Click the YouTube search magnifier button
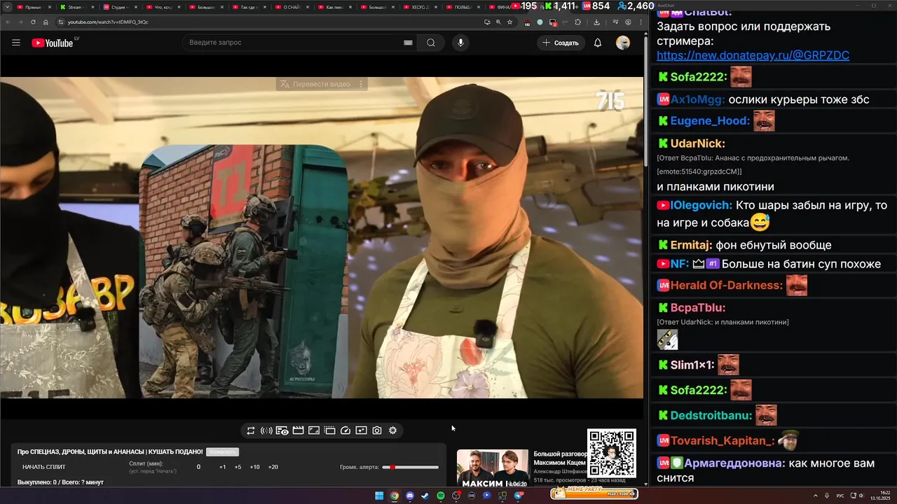The width and height of the screenshot is (897, 504). pyautogui.click(x=431, y=43)
